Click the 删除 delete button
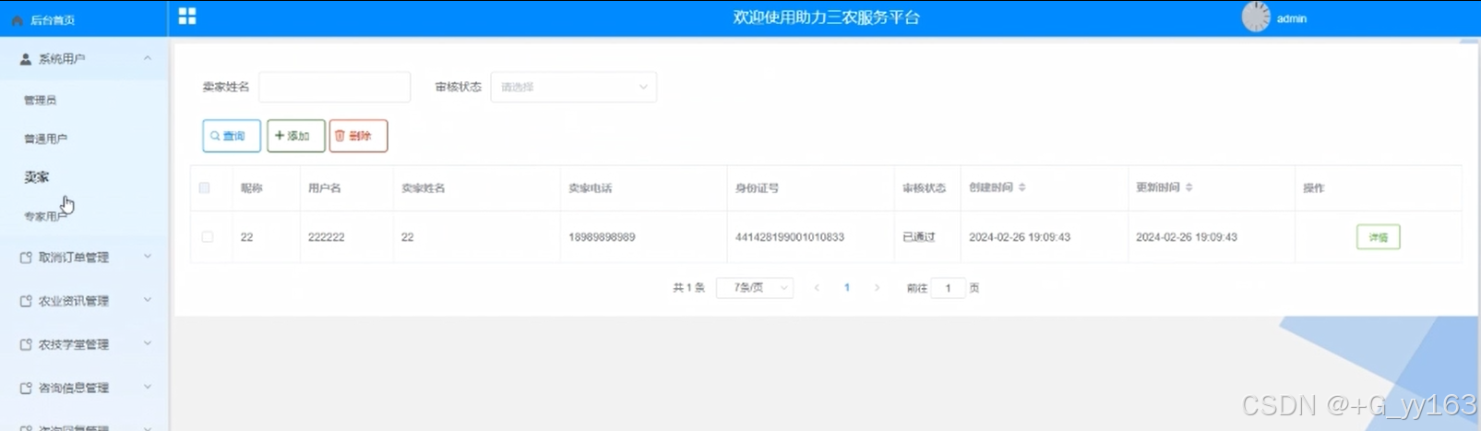Viewport: 1481px width, 431px height. point(358,136)
